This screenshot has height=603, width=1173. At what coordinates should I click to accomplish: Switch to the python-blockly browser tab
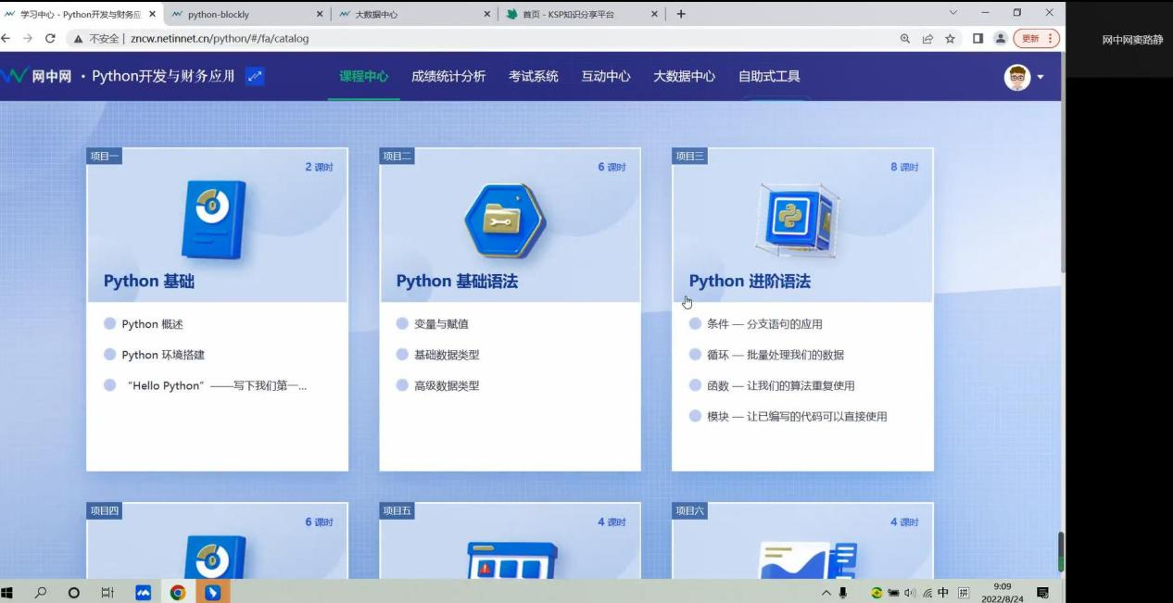click(247, 14)
